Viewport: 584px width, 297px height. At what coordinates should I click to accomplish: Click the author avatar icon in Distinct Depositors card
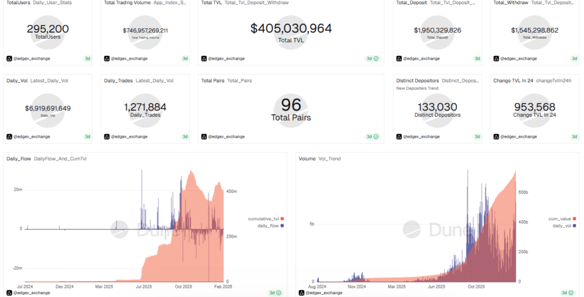click(x=399, y=137)
